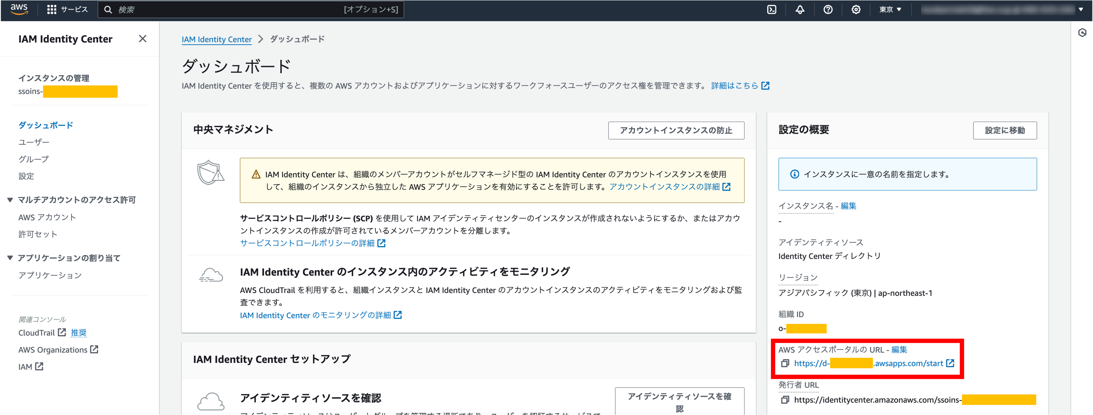Expand the account menu dropdown arrow
The image size is (1093, 415).
tap(1081, 9)
